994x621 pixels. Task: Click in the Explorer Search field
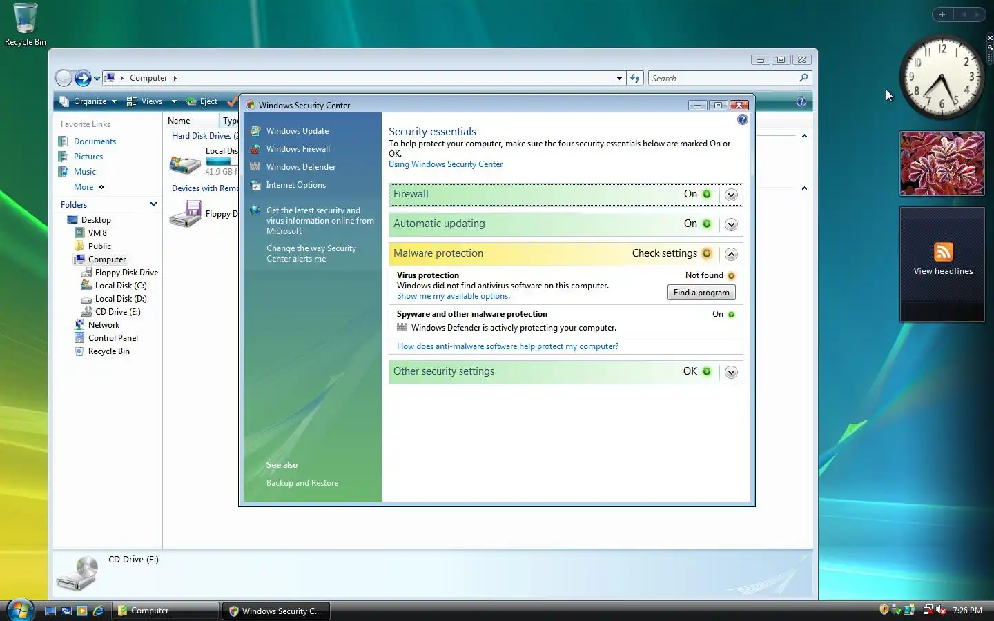tap(723, 78)
